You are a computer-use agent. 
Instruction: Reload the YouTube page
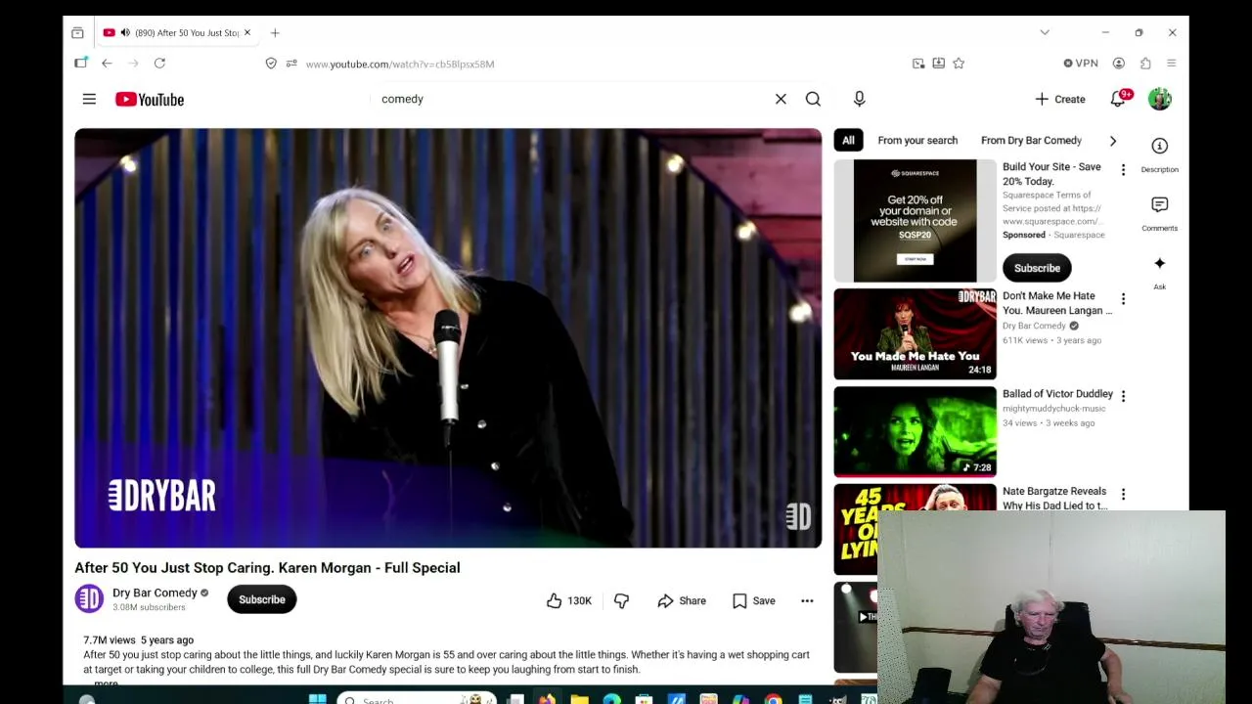[x=159, y=64]
